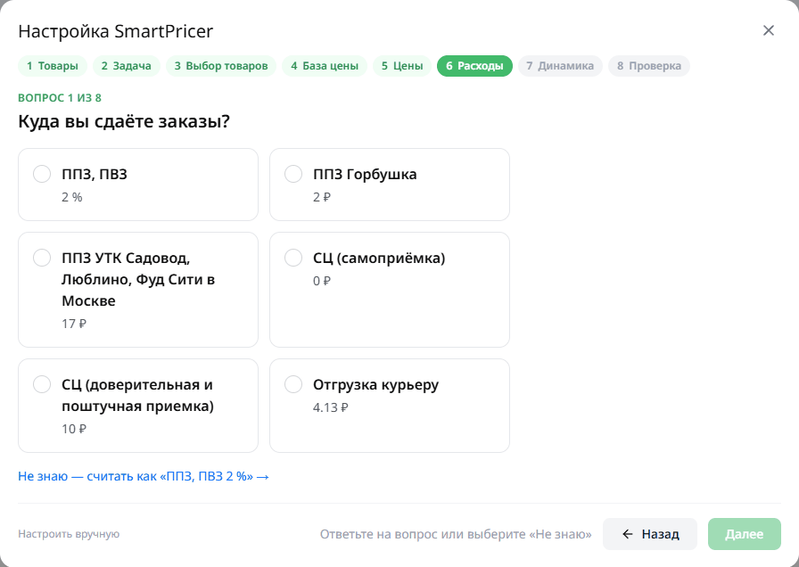Select the ППЗ Горбушка radio button
Screen dimensions: 799x567
pos(293,174)
